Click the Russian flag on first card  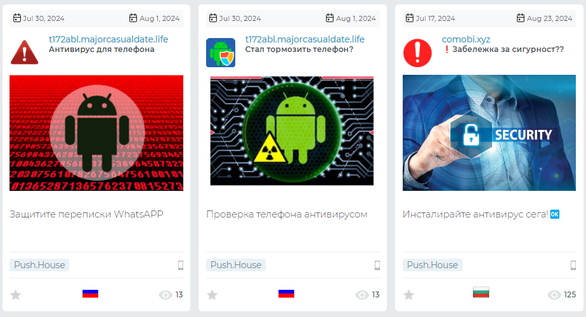click(x=91, y=294)
